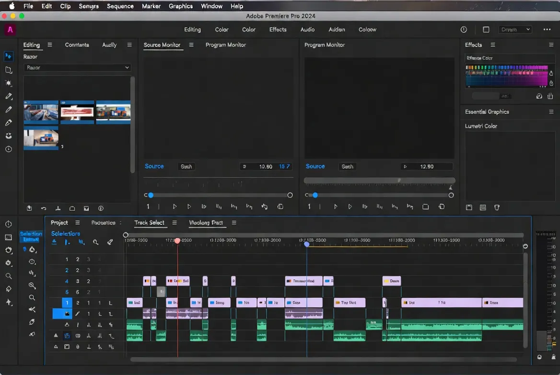
Task: Play the sequence in Program Monitor
Action: point(335,206)
